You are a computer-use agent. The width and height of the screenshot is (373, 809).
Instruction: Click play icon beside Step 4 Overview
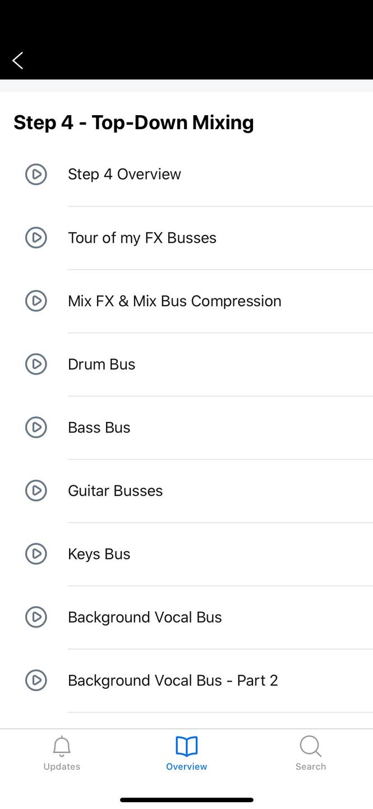[36, 174]
